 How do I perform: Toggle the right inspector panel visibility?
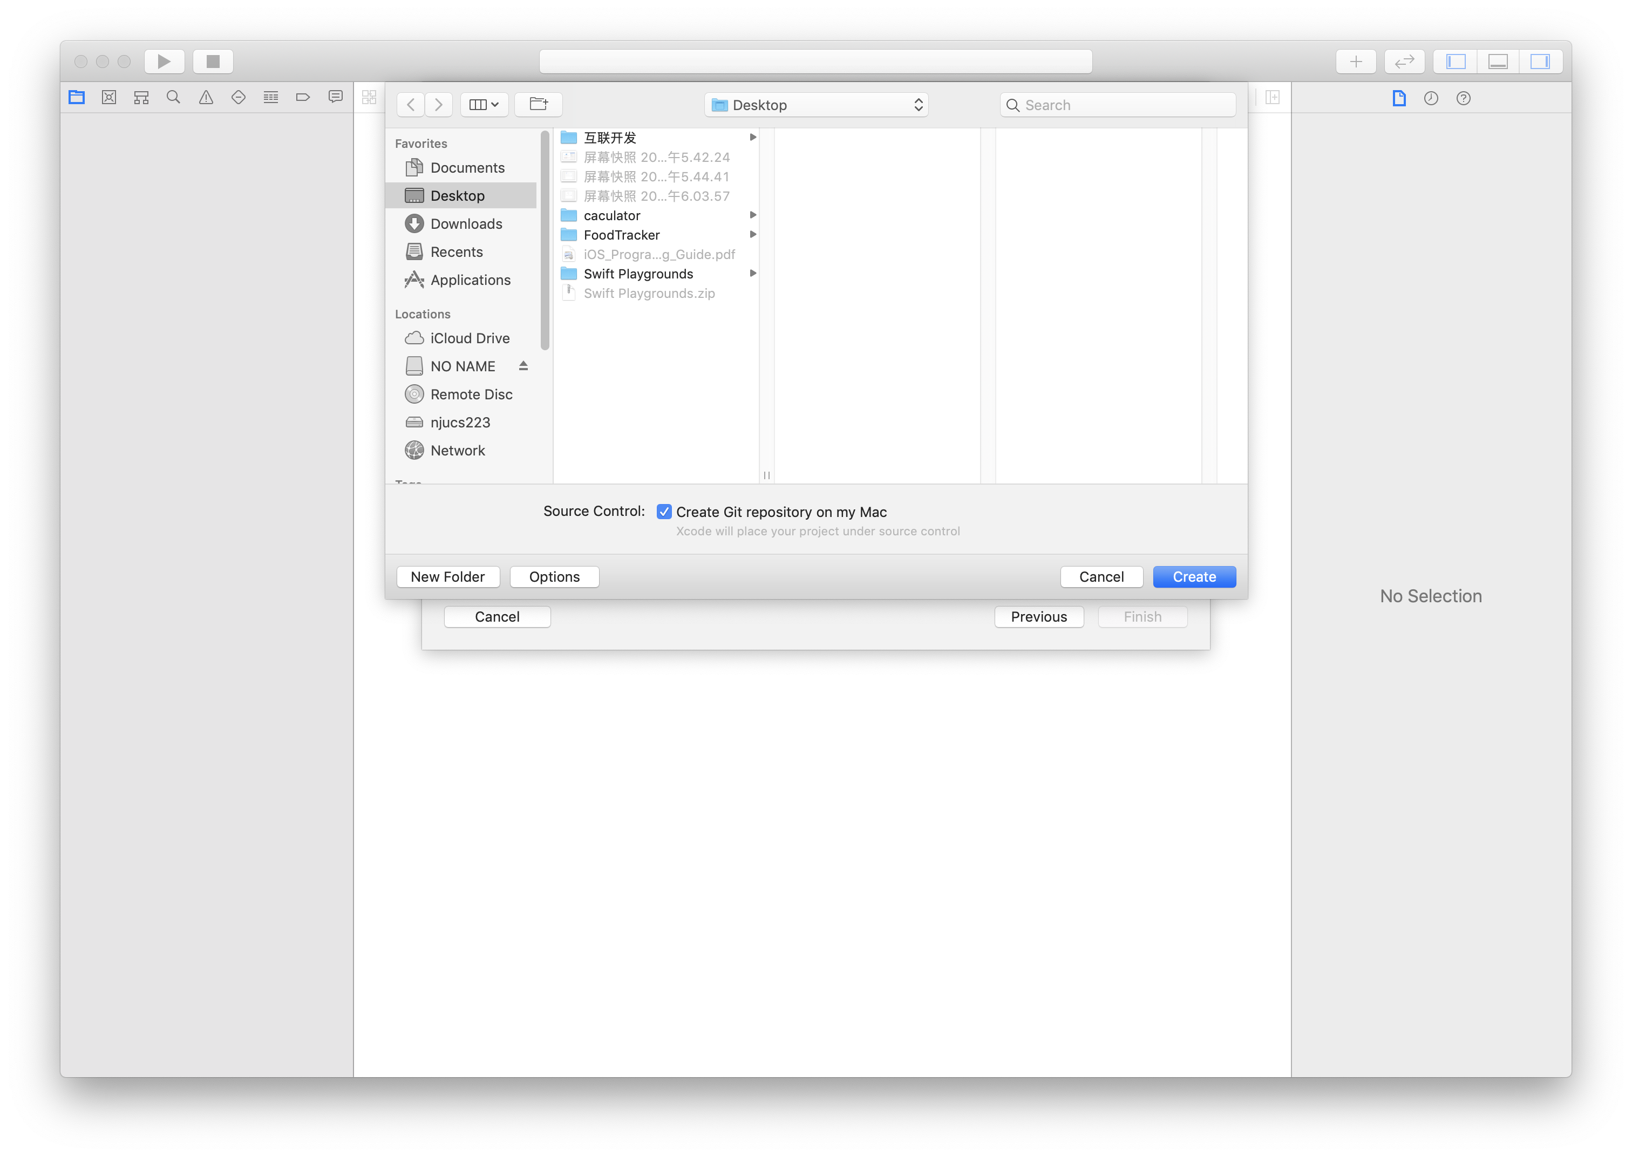coord(1540,62)
